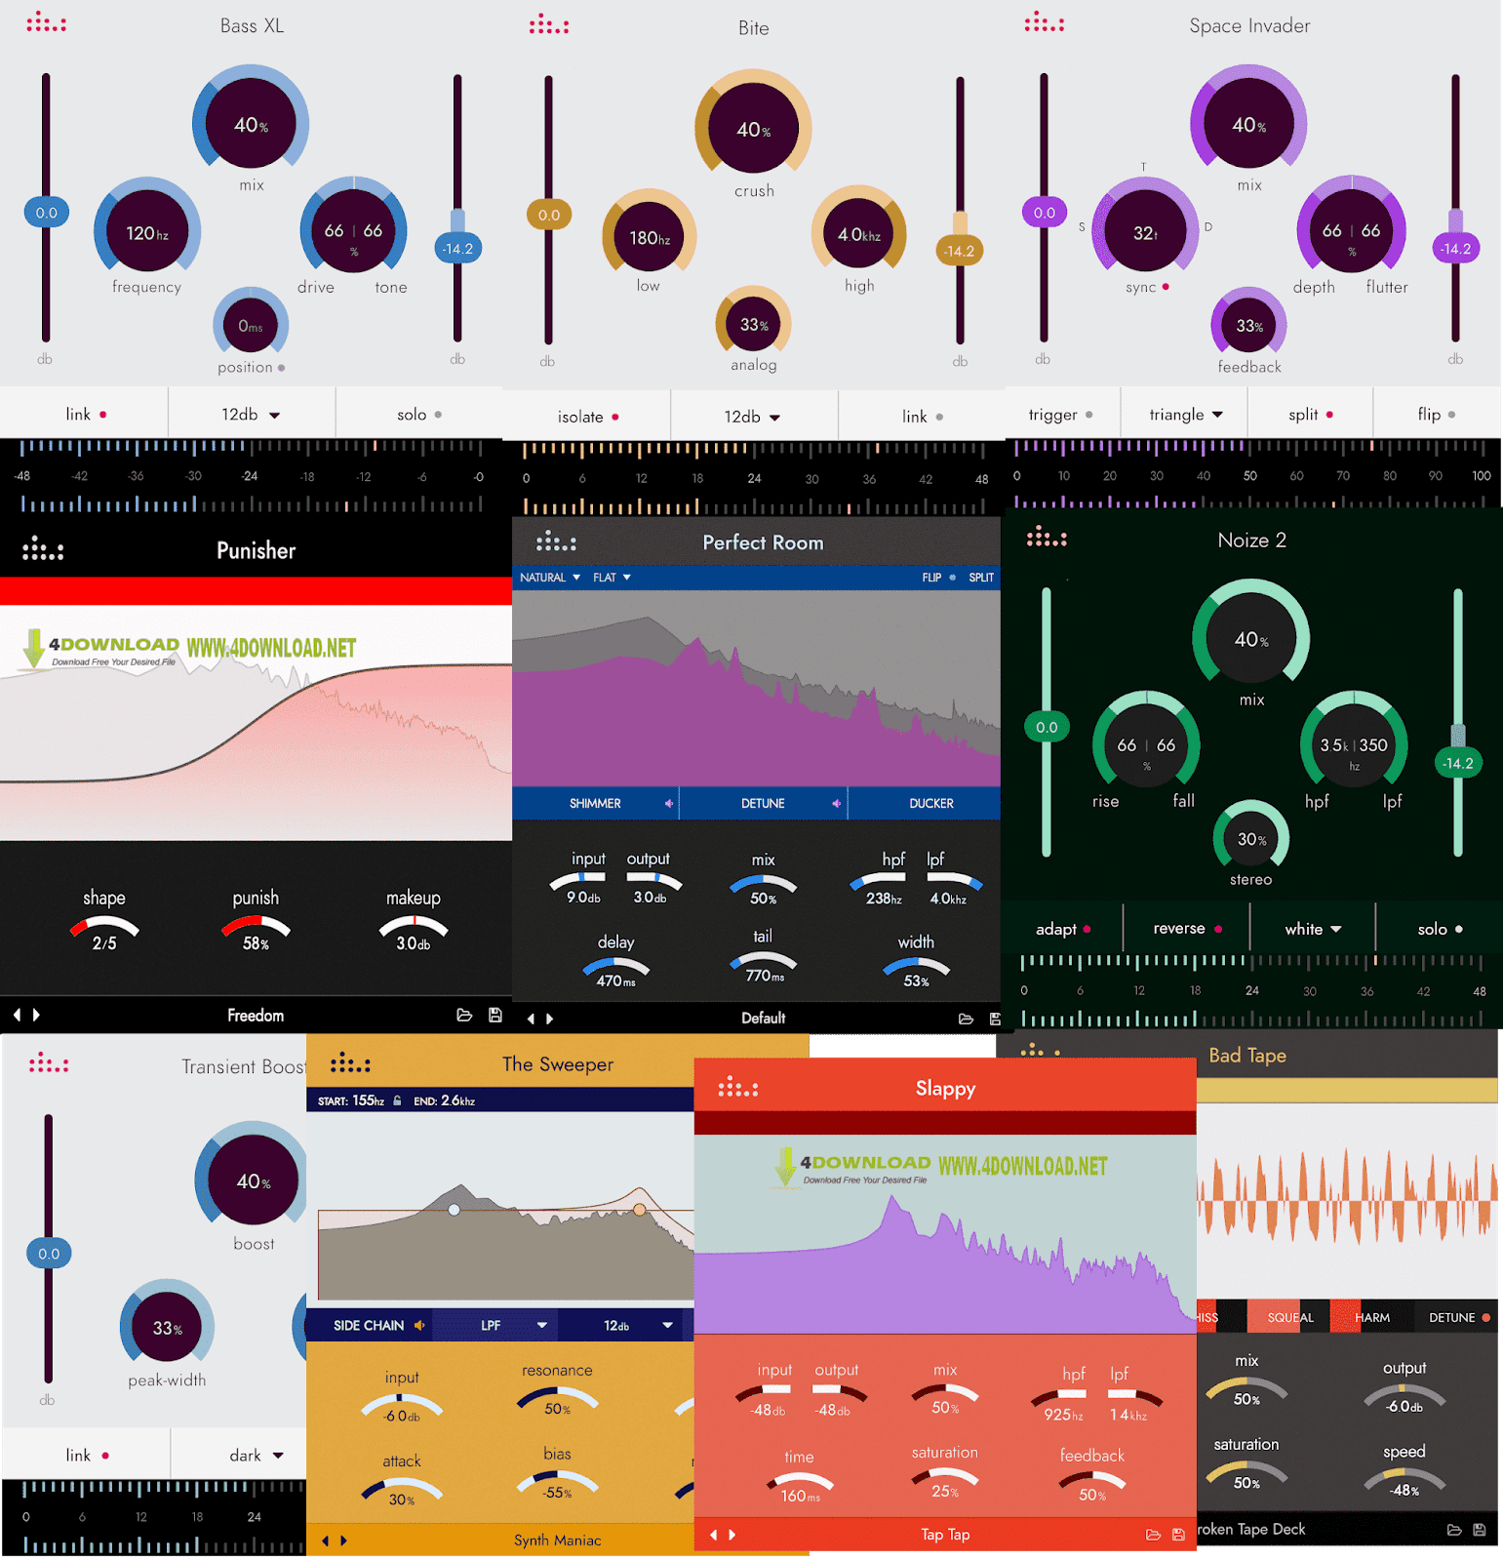Toggle adapt in Noize 2

[x=1063, y=929]
